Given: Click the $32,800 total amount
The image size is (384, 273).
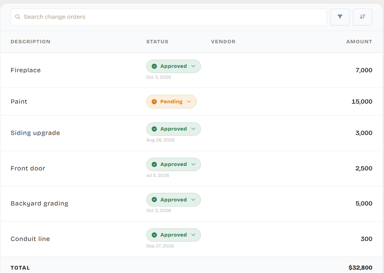Looking at the screenshot, I should coord(360,268).
